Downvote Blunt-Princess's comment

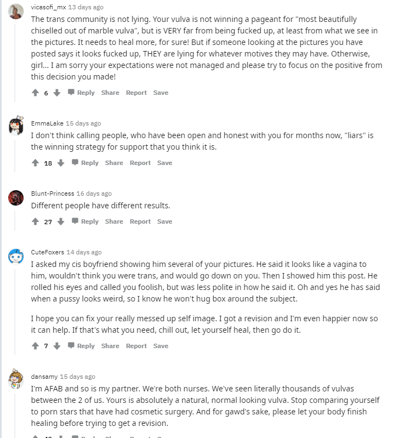click(x=61, y=222)
